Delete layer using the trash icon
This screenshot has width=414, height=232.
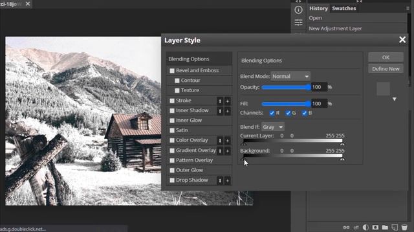404,227
